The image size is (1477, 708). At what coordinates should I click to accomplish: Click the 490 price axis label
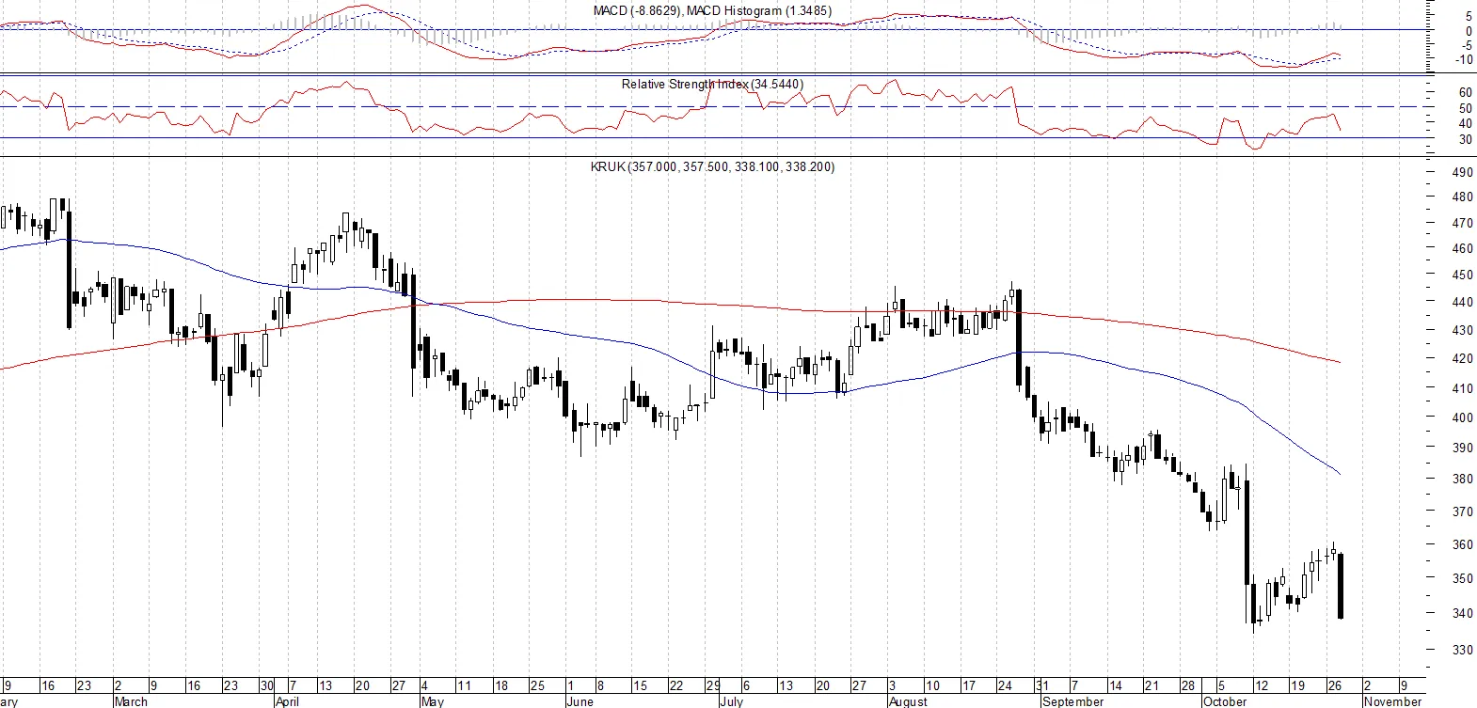point(1463,172)
